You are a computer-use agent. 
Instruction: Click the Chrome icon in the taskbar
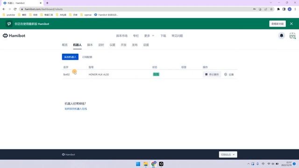pos(154,164)
